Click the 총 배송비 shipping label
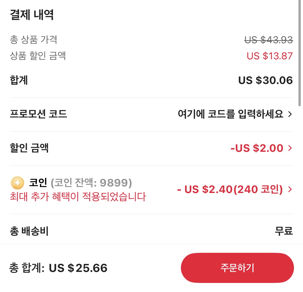Image resolution: width=303 pixels, height=292 pixels. [29, 231]
